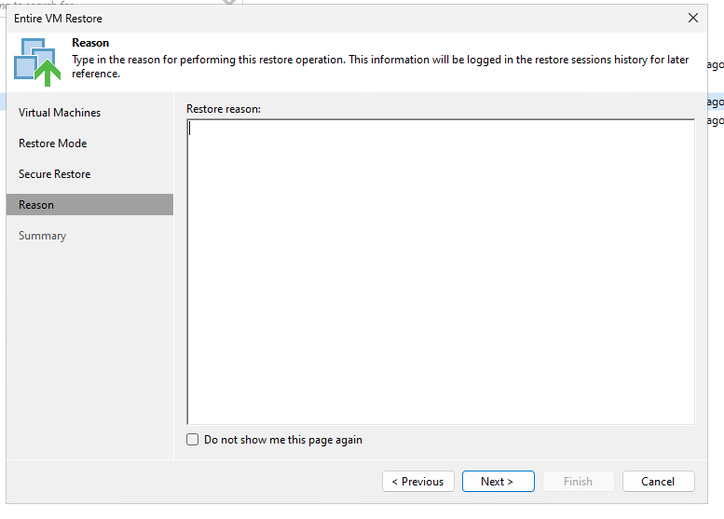This screenshot has width=724, height=519.
Task: Cancel the restore wizard
Action: [658, 481]
